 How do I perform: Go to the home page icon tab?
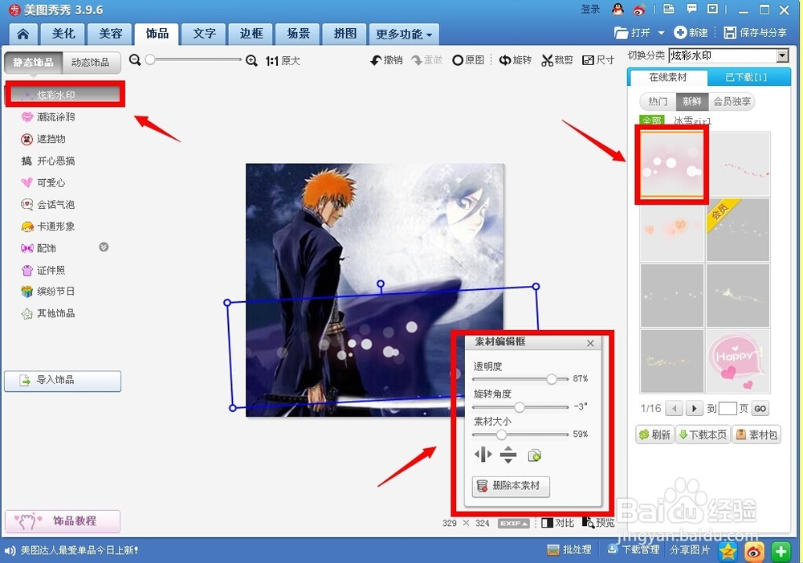tap(23, 35)
